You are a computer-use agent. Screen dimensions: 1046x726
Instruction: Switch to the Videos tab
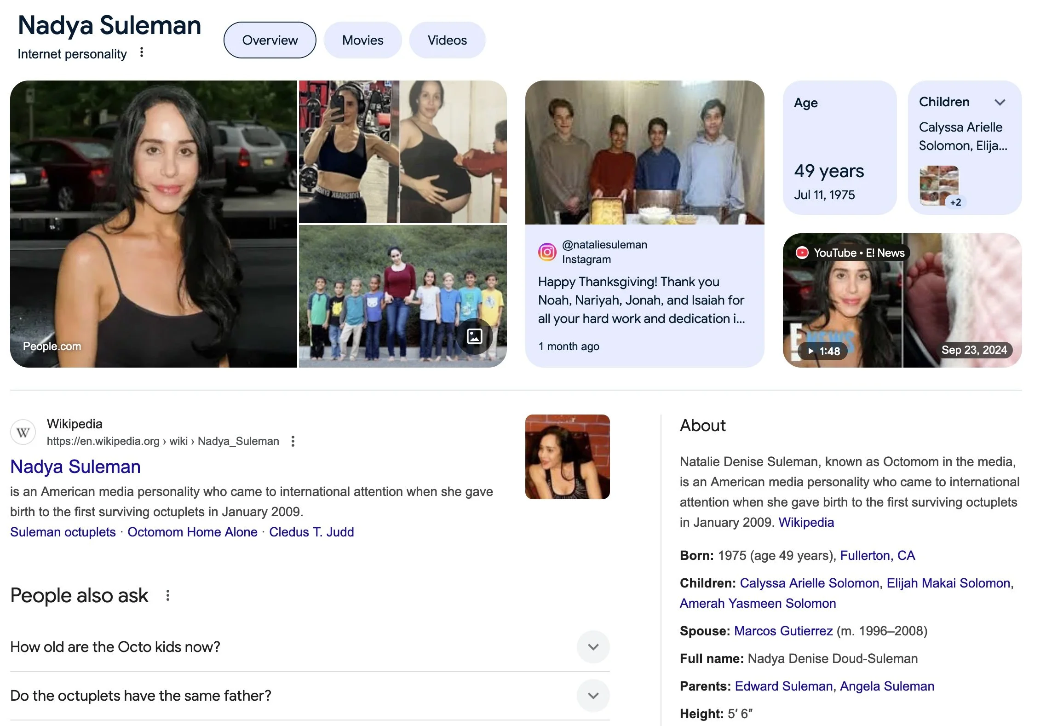click(447, 40)
